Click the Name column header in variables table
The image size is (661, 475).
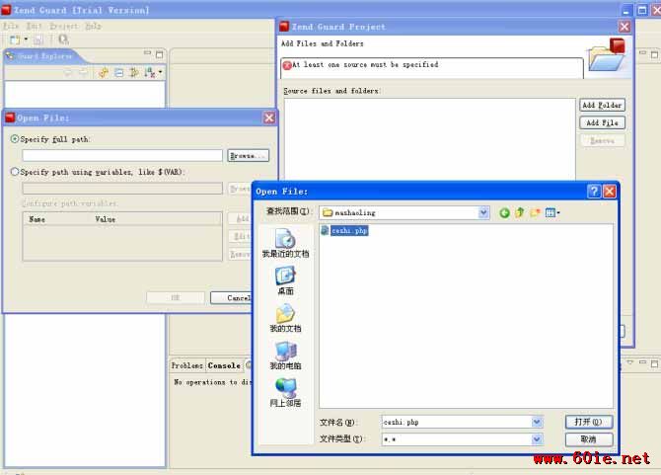click(x=37, y=219)
